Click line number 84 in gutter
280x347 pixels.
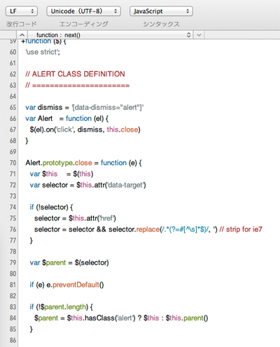point(13,318)
